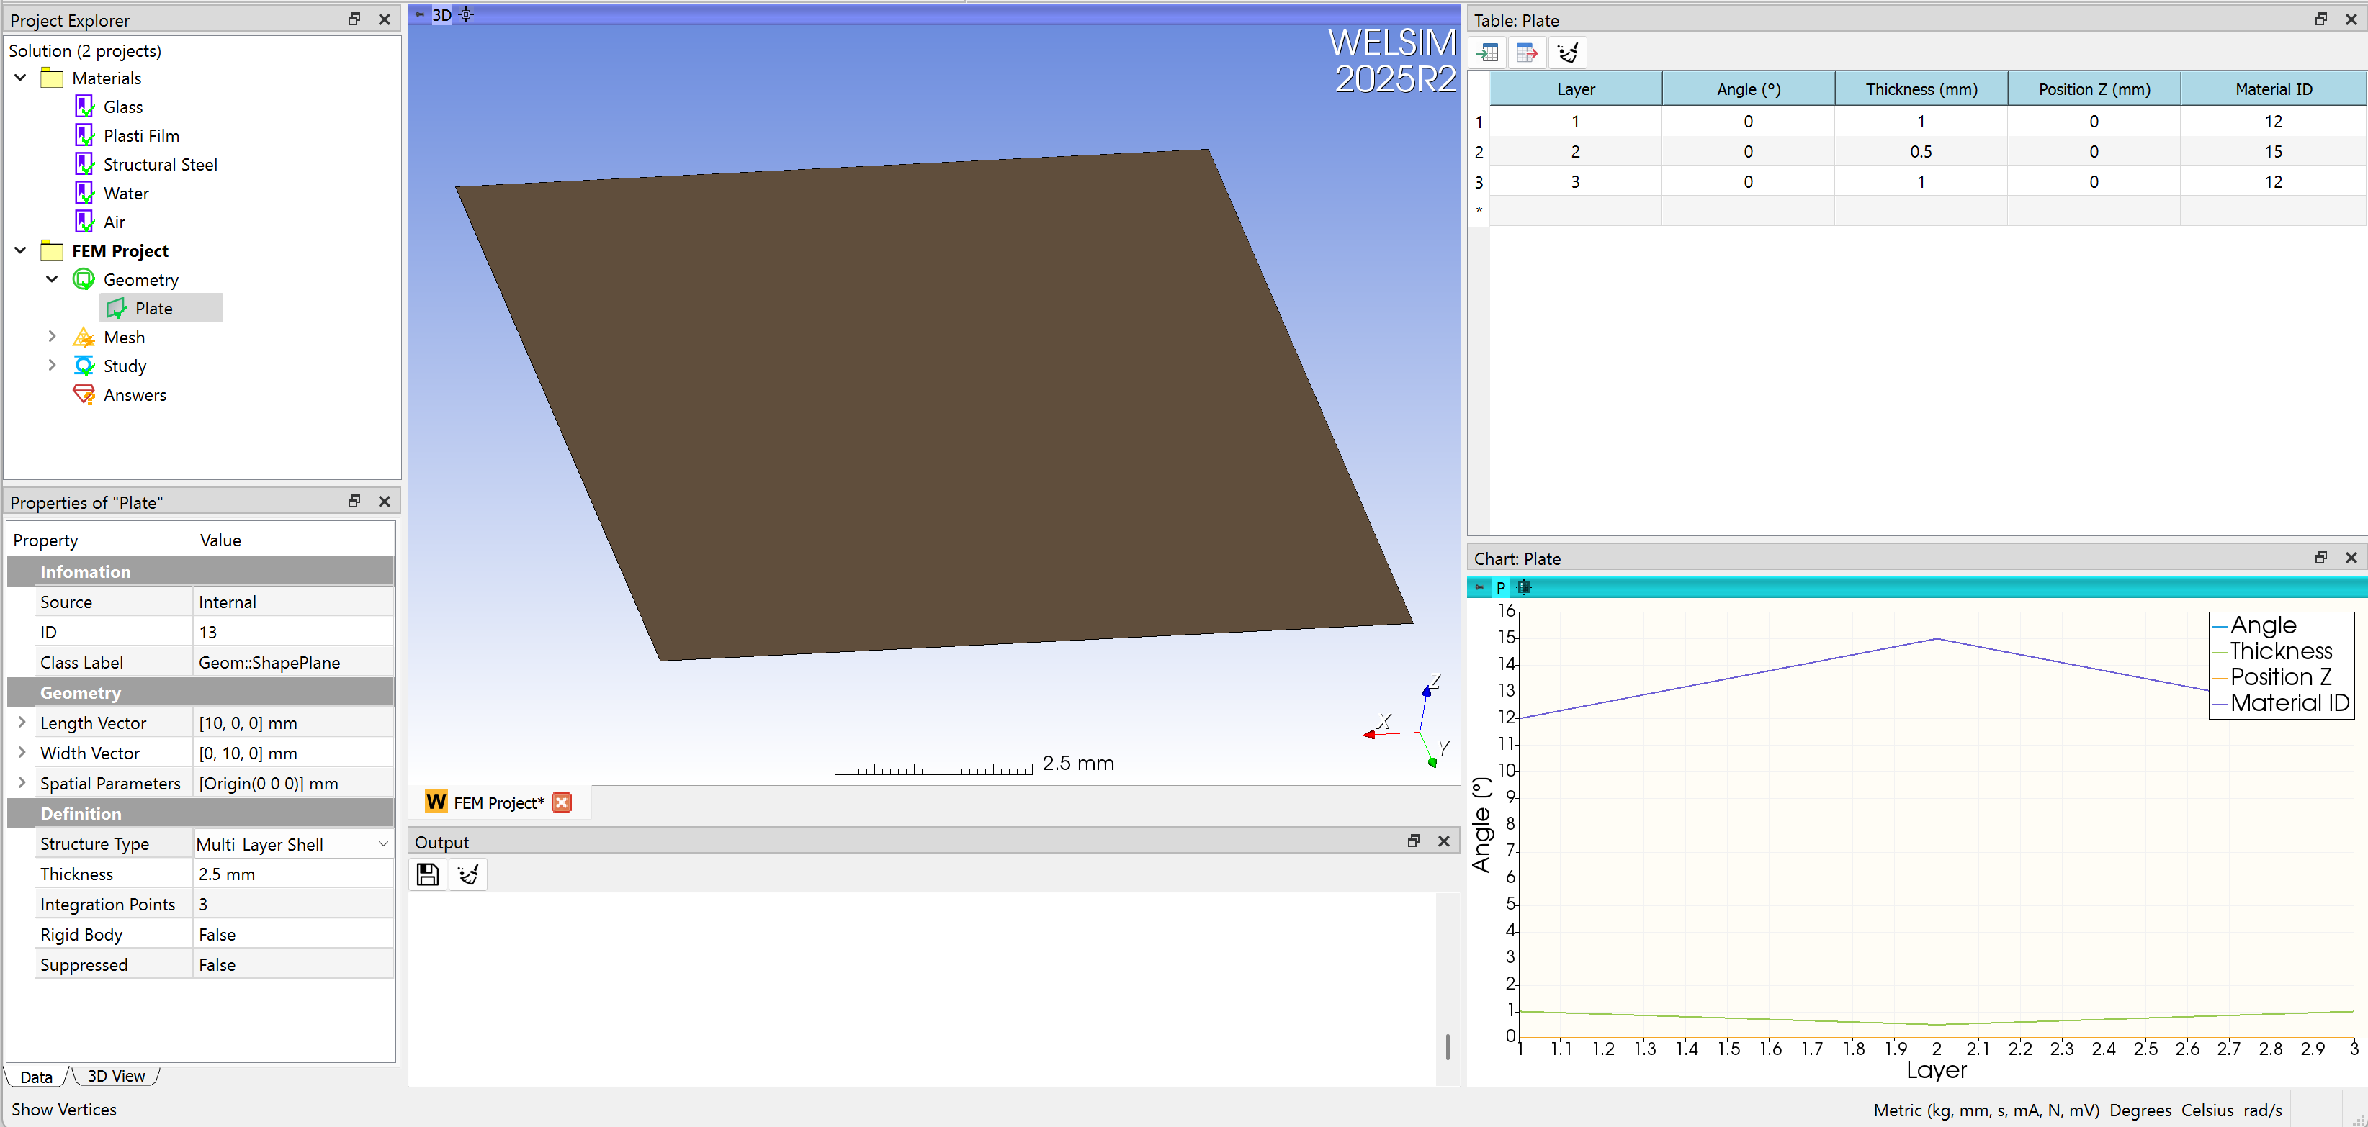Click the crosshair icon in the 3D toolbar
The height and width of the screenshot is (1127, 2368).
pyautogui.click(x=466, y=14)
